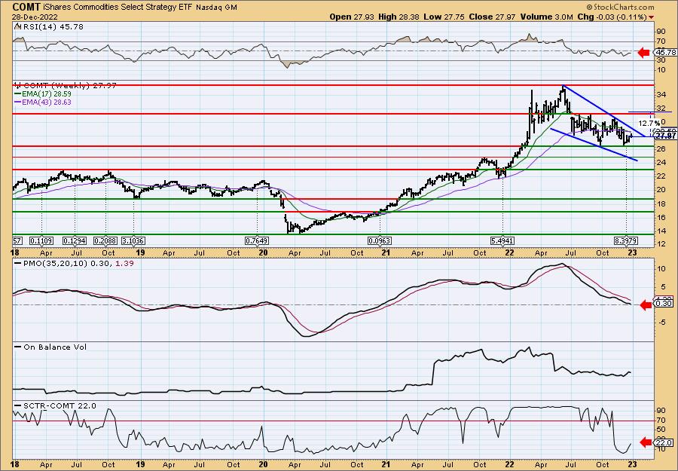Select the High 28.38 value

(x=398, y=17)
